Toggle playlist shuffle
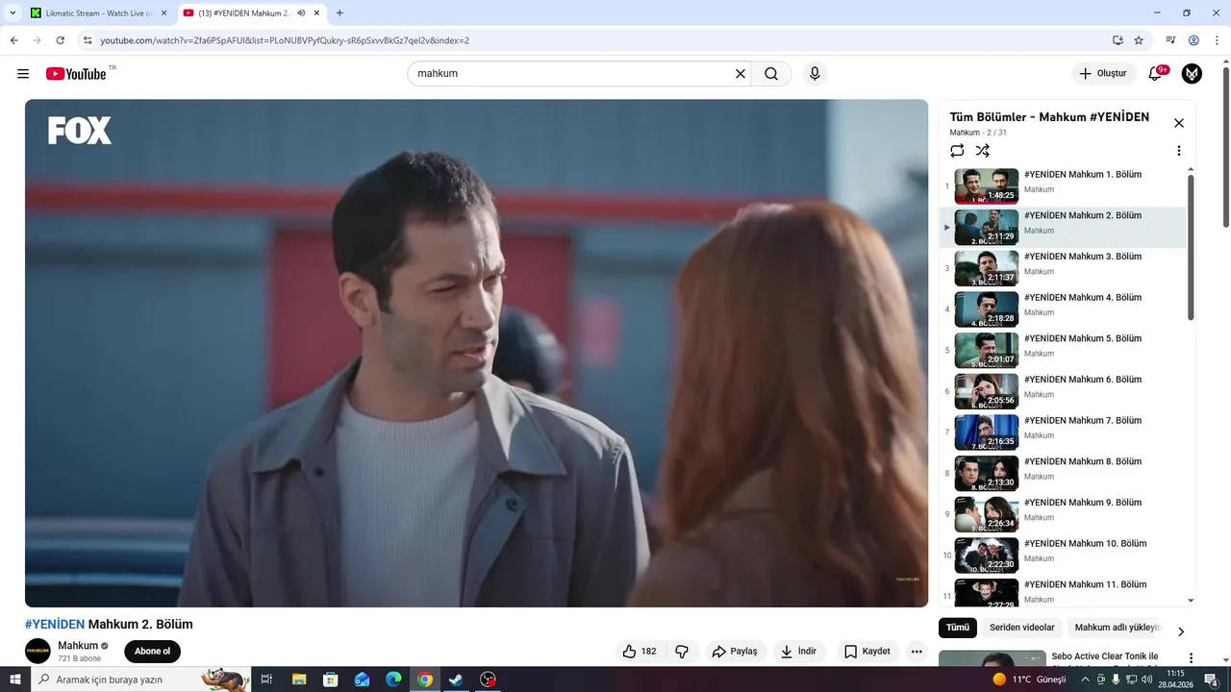Image resolution: width=1231 pixels, height=692 pixels. tap(982, 151)
